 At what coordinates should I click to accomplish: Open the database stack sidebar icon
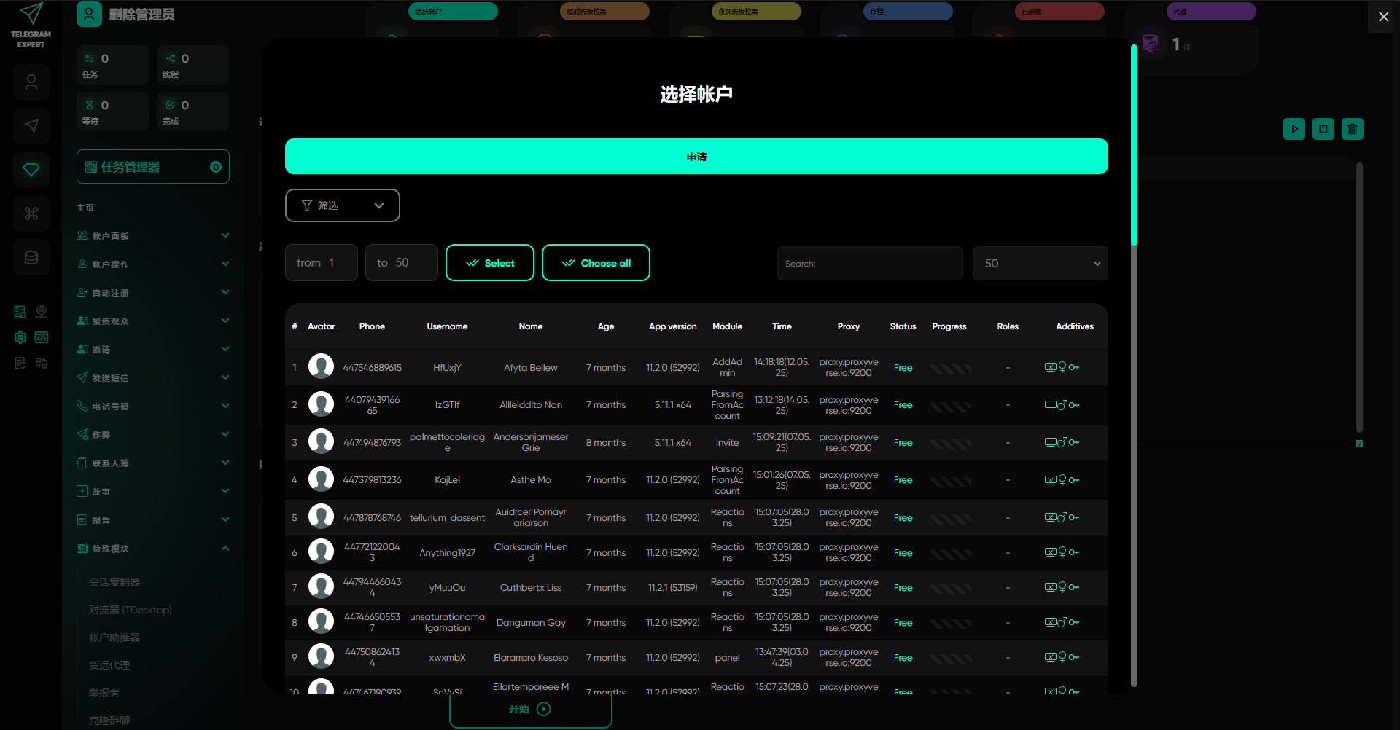[31, 257]
